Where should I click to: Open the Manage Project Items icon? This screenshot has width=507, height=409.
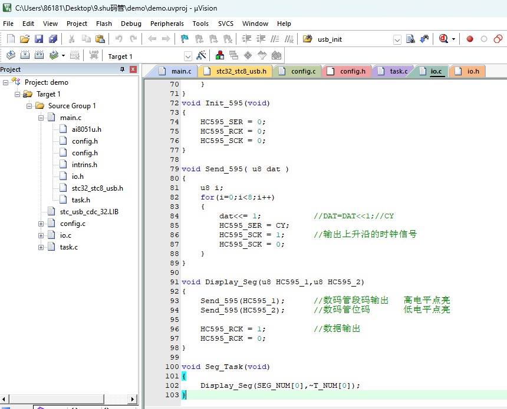tap(219, 56)
